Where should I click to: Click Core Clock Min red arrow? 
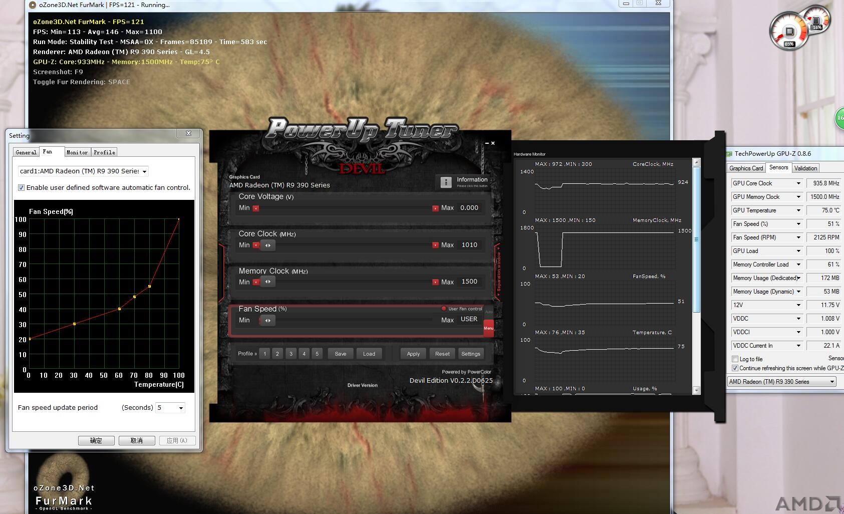coord(256,245)
